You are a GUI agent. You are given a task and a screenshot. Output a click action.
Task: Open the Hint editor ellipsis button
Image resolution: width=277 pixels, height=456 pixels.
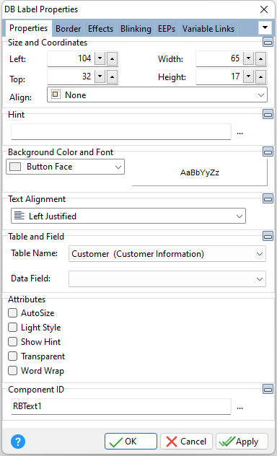click(x=239, y=133)
